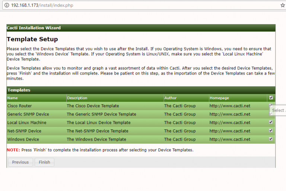Click The Cacti Group in Cisco Router row

point(180,106)
